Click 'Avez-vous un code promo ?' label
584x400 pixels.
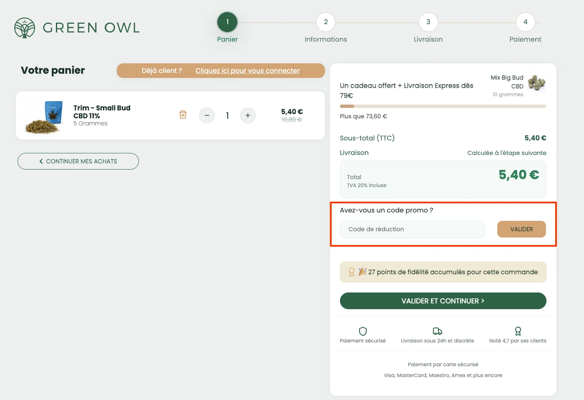click(387, 210)
